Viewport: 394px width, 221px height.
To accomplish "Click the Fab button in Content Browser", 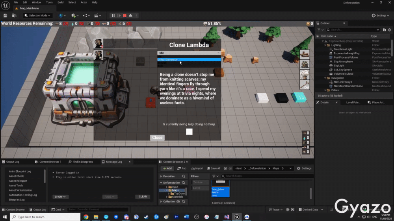I will [x=182, y=168].
